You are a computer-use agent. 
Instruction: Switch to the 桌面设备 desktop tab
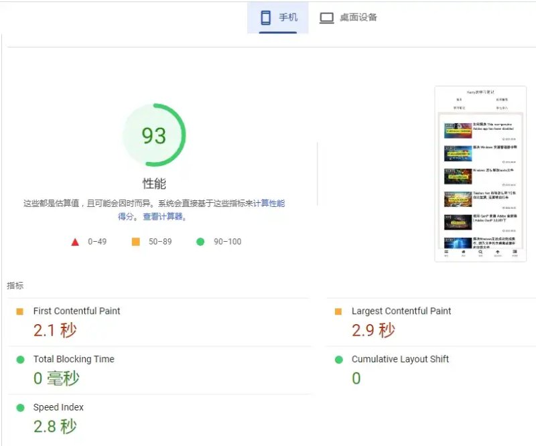click(x=348, y=18)
